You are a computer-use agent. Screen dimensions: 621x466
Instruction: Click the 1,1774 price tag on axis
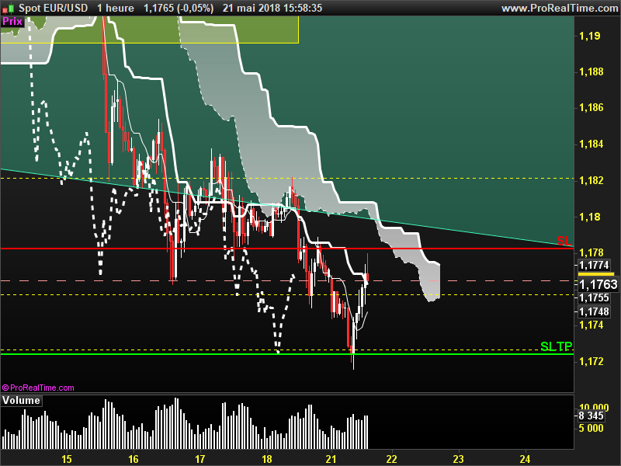[x=594, y=265]
